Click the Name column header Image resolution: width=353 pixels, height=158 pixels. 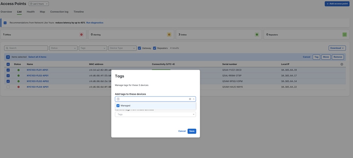30,64
